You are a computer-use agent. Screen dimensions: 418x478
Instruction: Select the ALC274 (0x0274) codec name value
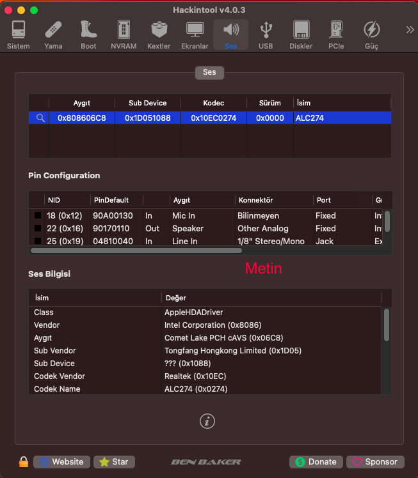196,389
